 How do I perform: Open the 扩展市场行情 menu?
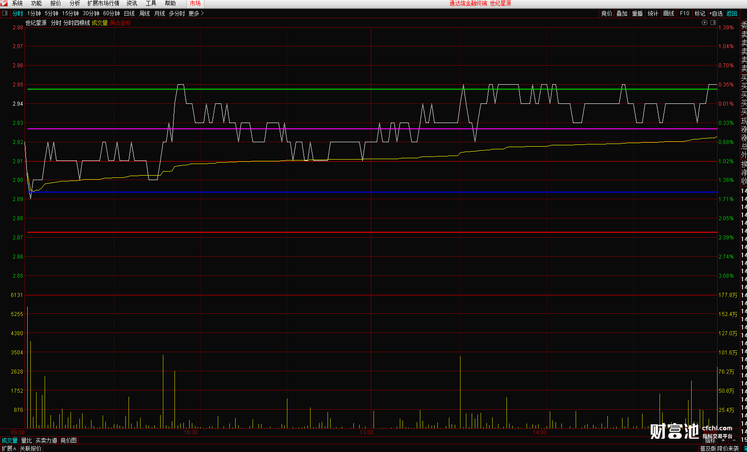[104, 4]
